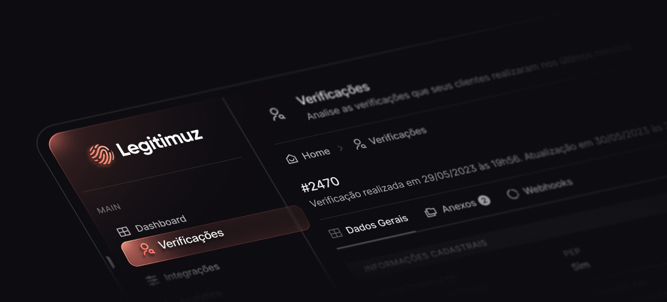This screenshot has width=667, height=302.
Task: Click the Anexos count badge showing 2
Action: (x=484, y=200)
